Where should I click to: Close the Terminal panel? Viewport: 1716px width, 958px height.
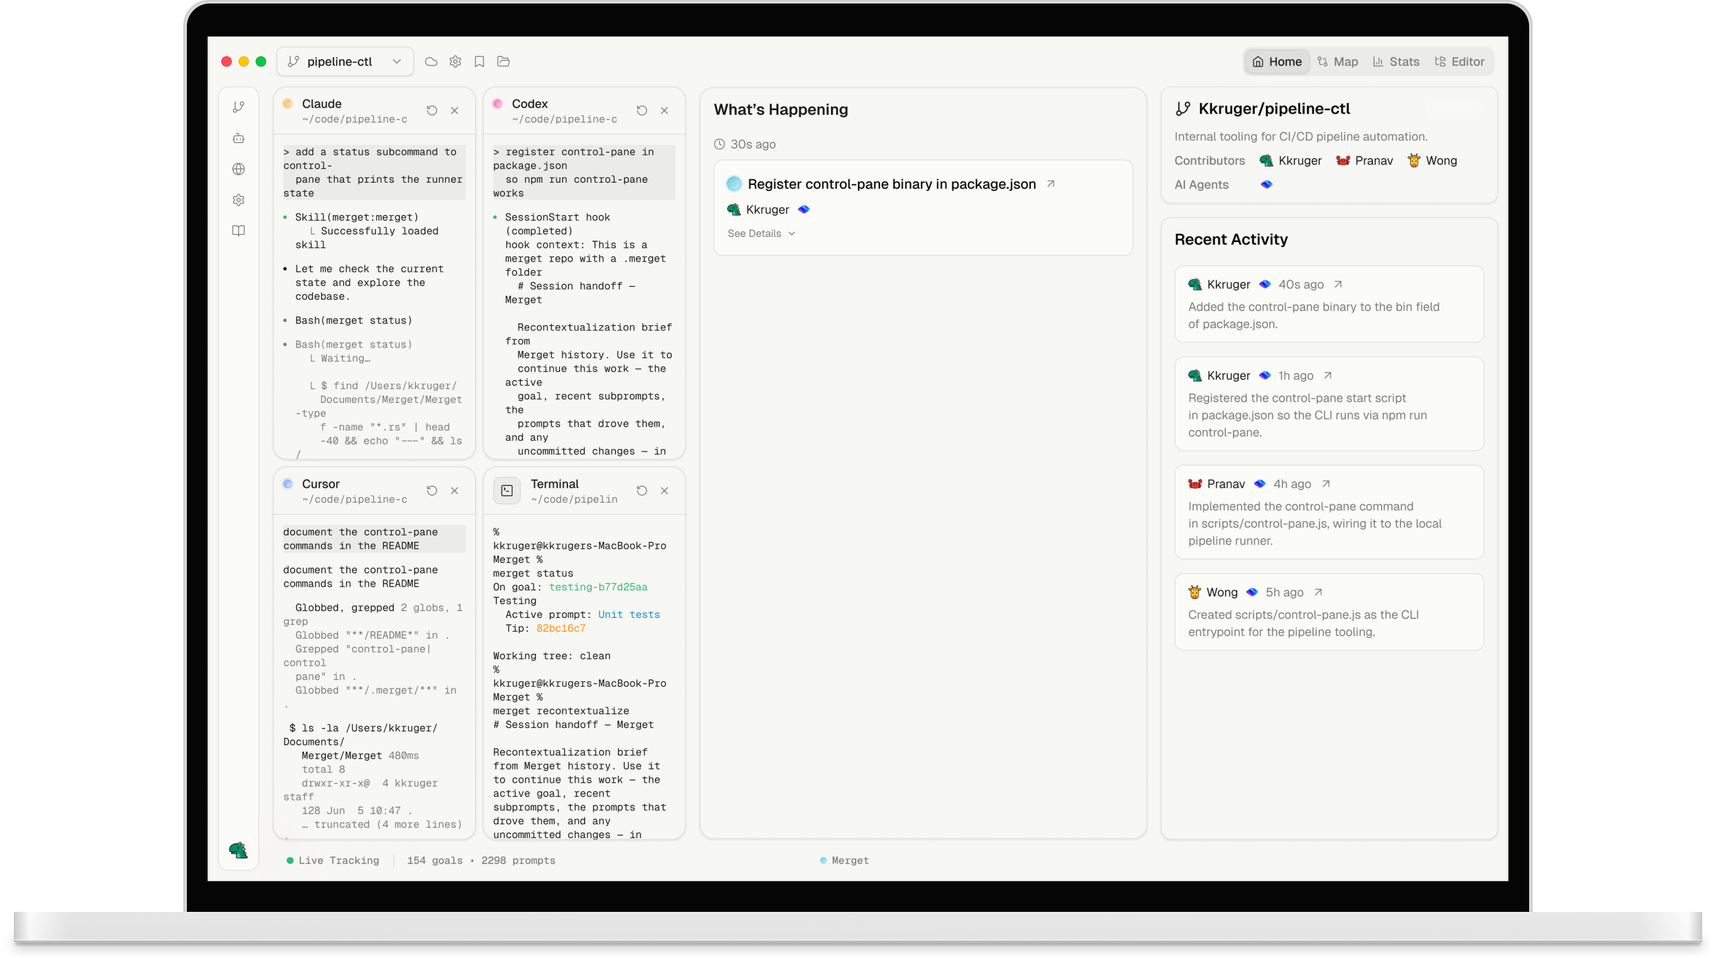[x=664, y=491]
